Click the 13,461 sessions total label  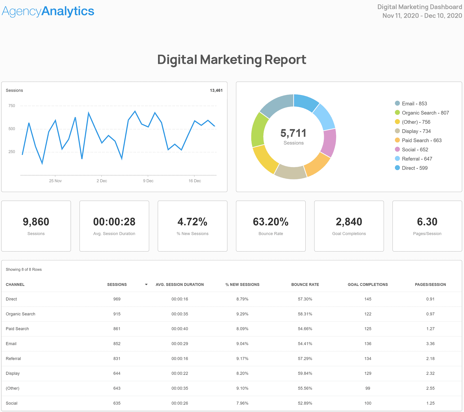pyautogui.click(x=216, y=90)
